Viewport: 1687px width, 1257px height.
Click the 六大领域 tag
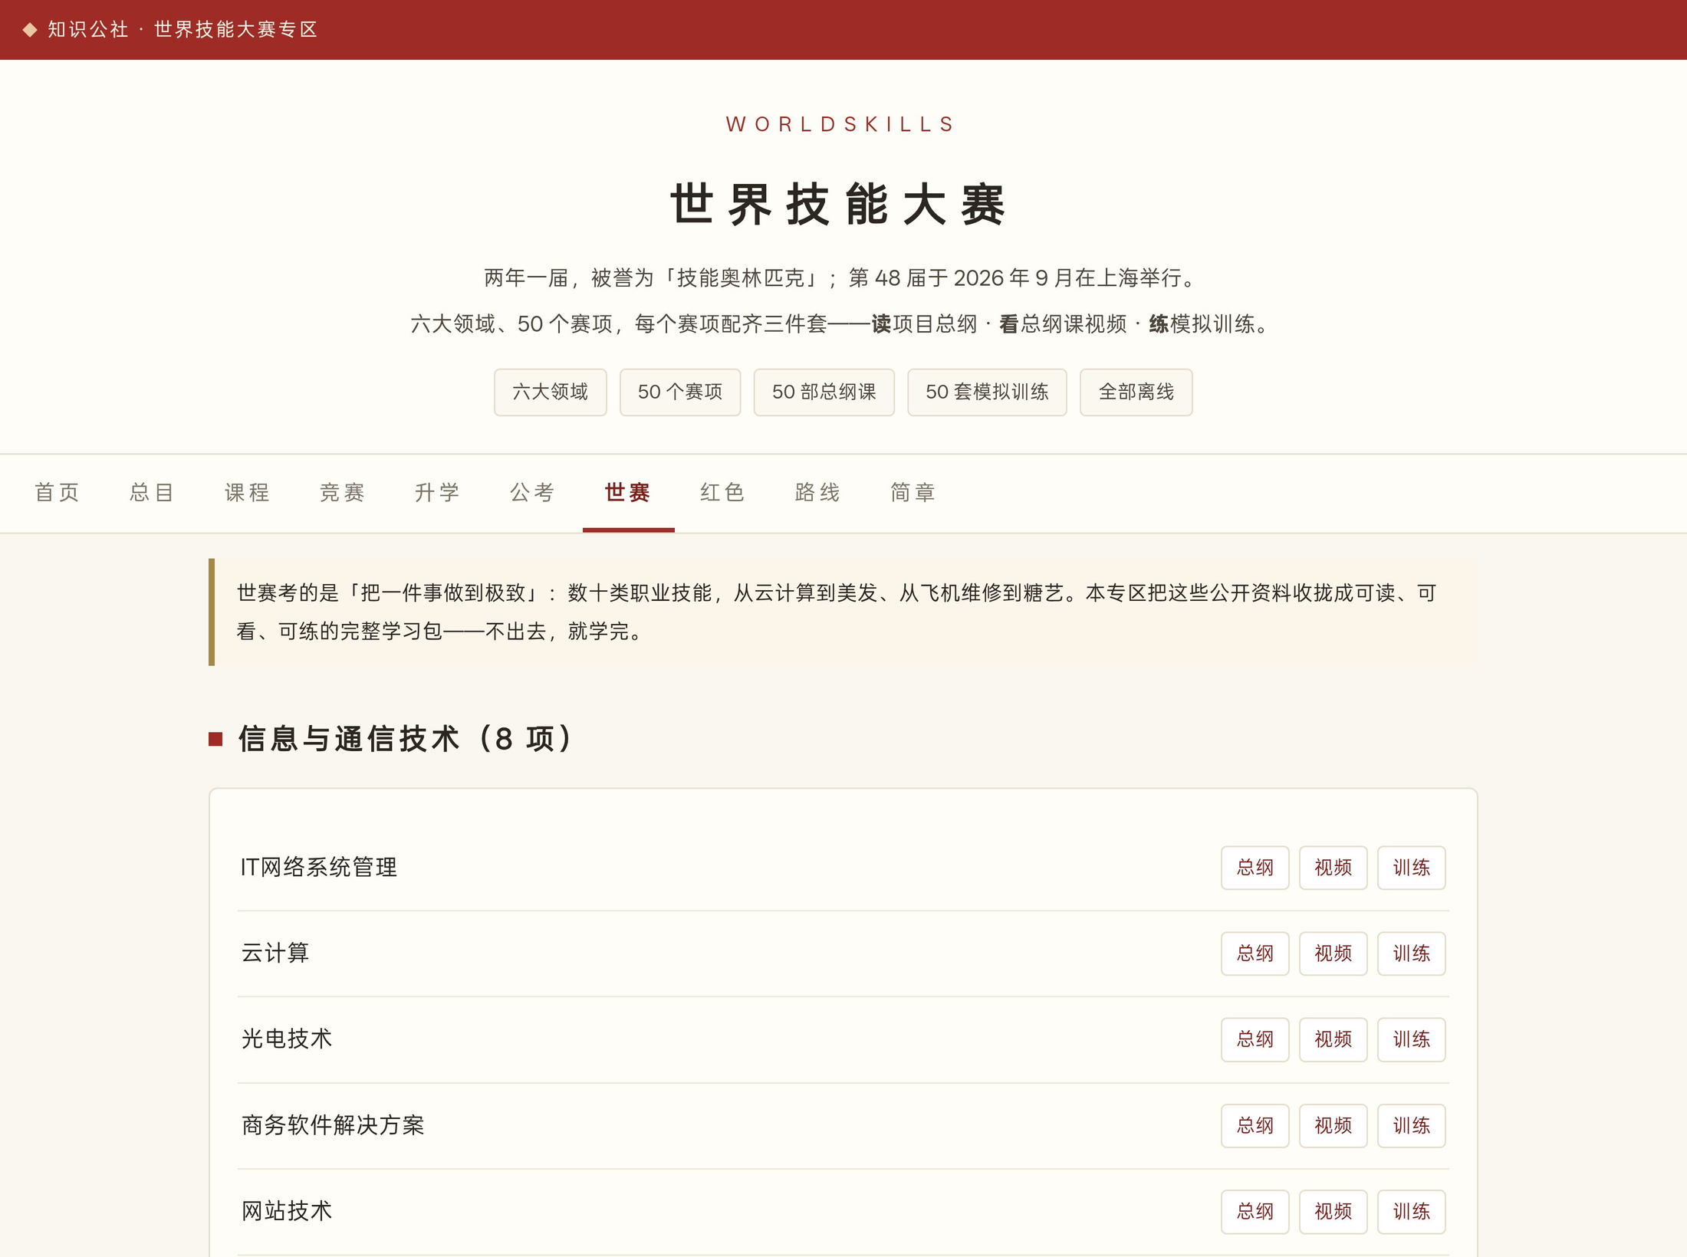pos(551,392)
